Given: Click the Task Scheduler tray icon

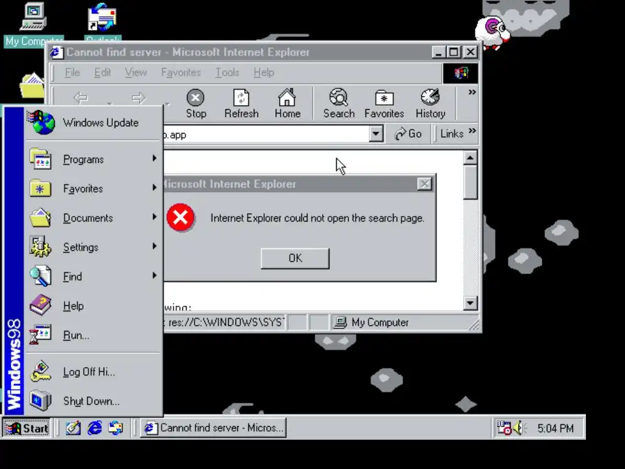Looking at the screenshot, I should tap(504, 428).
